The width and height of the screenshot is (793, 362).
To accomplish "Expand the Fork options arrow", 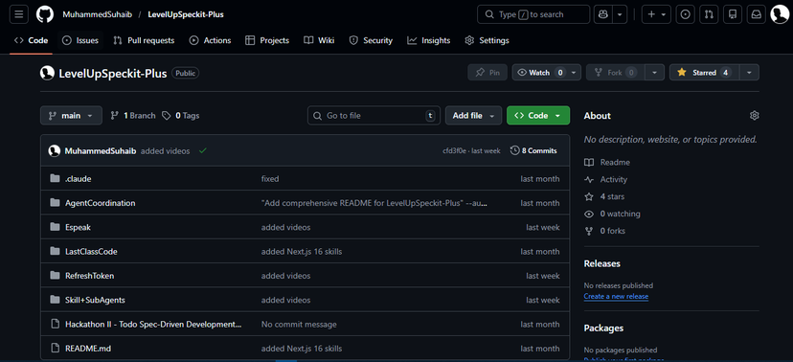I will [654, 73].
